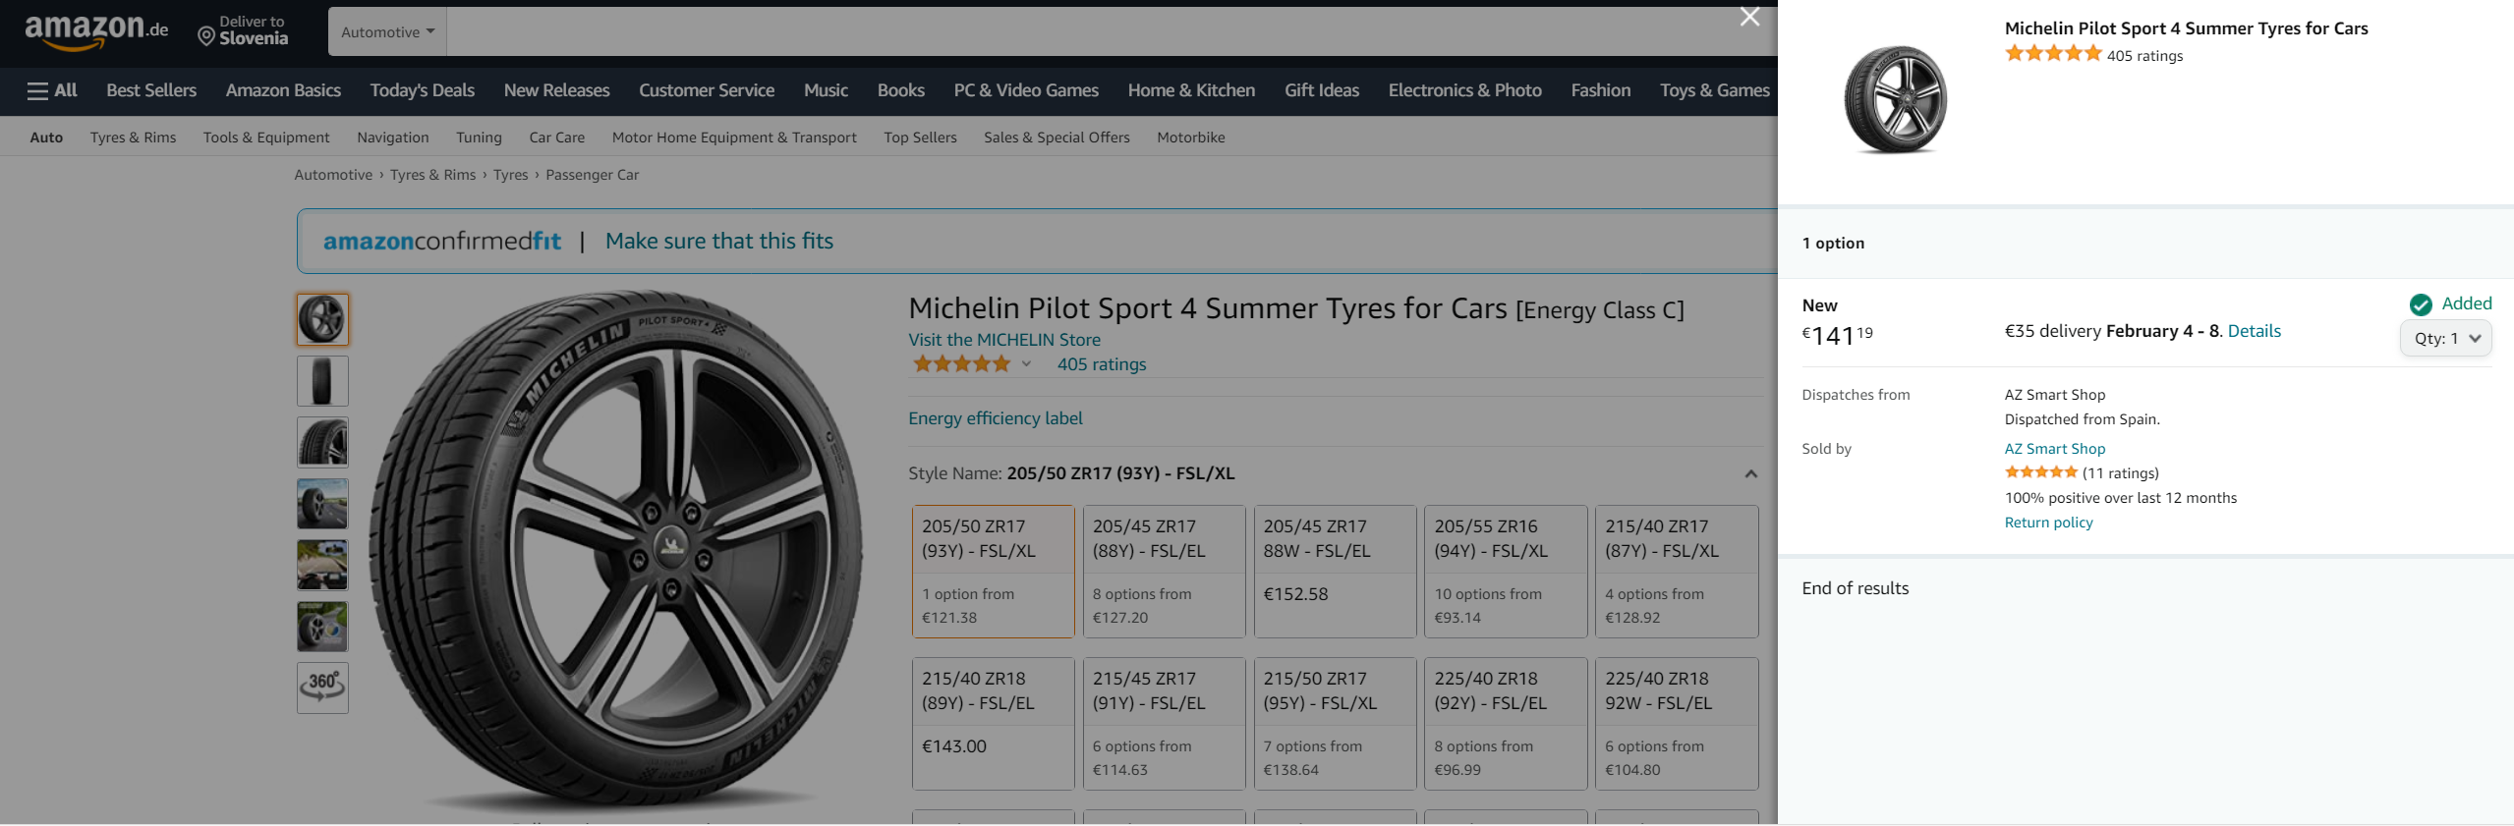This screenshot has width=2514, height=826.
Task: Click the product star rating below title
Action: [961, 364]
